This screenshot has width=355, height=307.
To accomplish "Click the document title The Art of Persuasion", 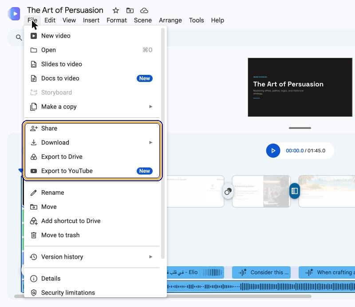I will tap(65, 10).
